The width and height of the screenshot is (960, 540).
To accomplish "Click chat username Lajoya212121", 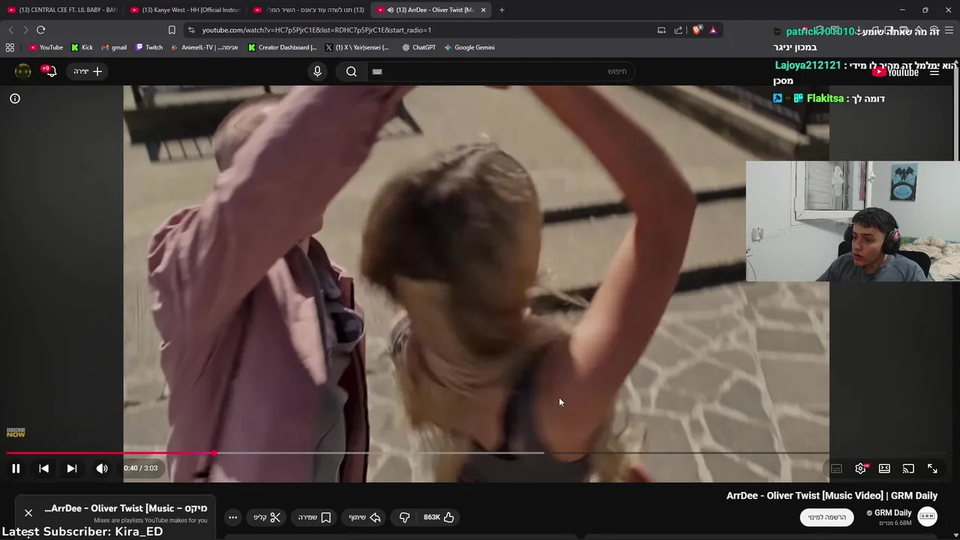I will (808, 65).
